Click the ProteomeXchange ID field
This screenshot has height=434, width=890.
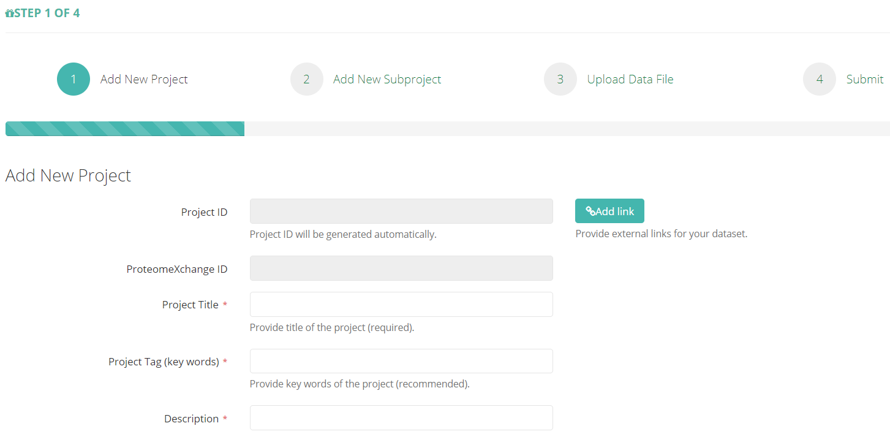[x=401, y=268]
